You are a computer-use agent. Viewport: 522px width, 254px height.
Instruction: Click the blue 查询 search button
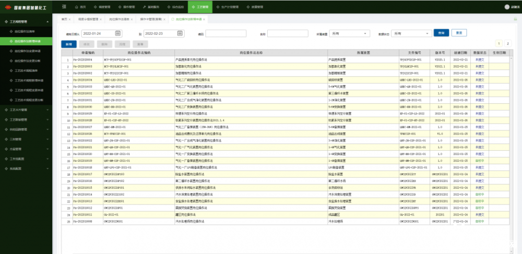[x=442, y=33]
